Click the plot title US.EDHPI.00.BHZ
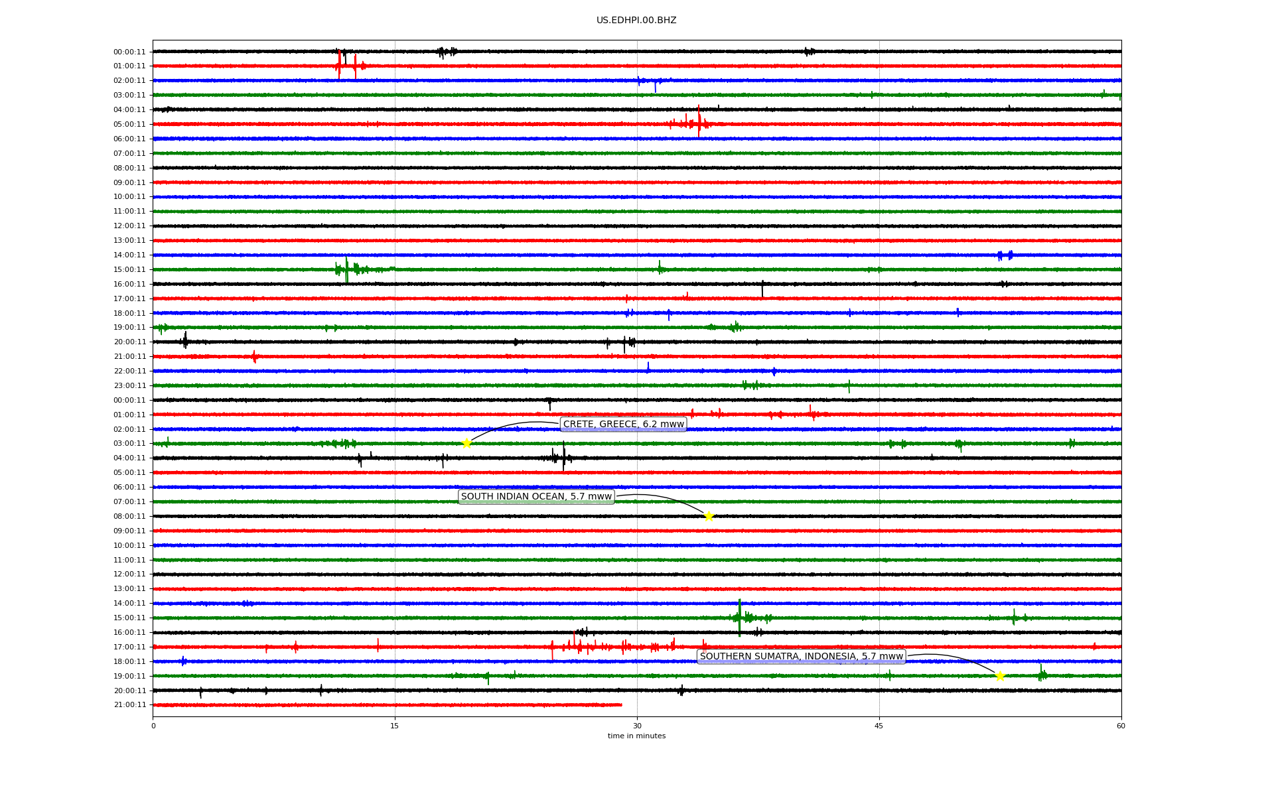 pos(636,21)
